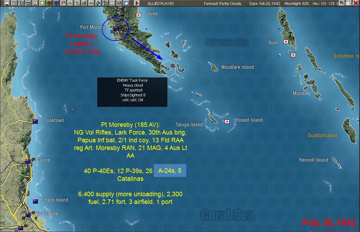360x232 pixels.
Task: Click the globe world map icon
Action: point(99,4)
